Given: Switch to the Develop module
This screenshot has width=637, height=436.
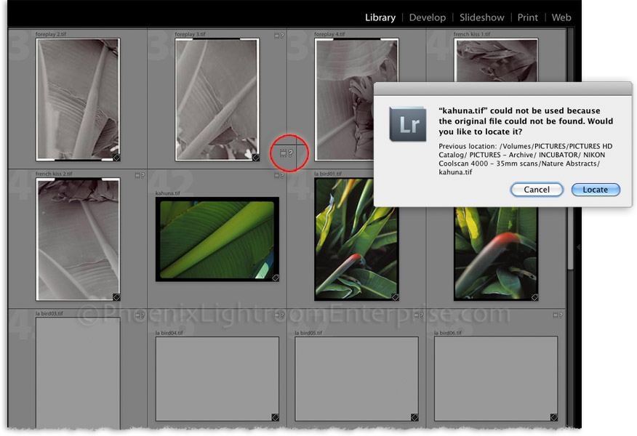Looking at the screenshot, I should click(x=428, y=17).
